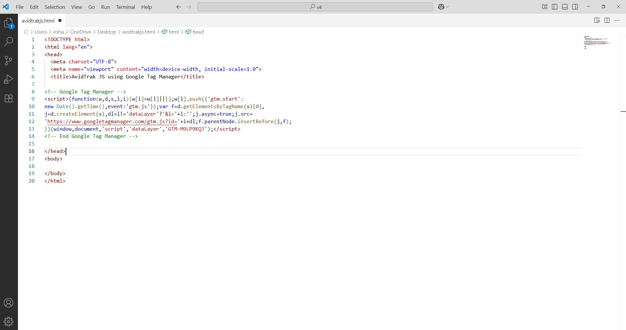The height and width of the screenshot is (330, 626).
Task: Open the Search view
Action: point(8,41)
